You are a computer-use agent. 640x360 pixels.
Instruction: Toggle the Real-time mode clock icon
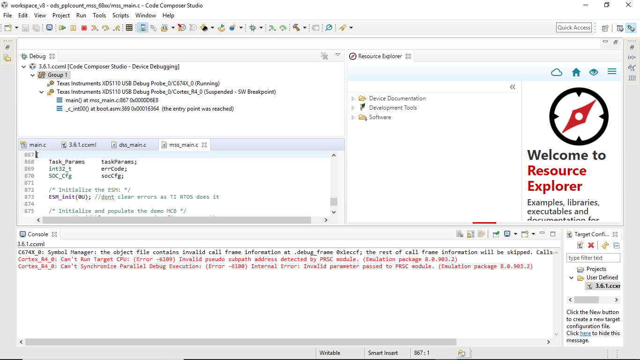181,28
